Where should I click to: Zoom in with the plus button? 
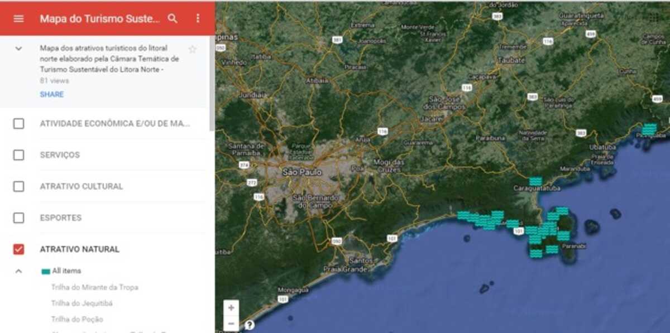pos(231,308)
